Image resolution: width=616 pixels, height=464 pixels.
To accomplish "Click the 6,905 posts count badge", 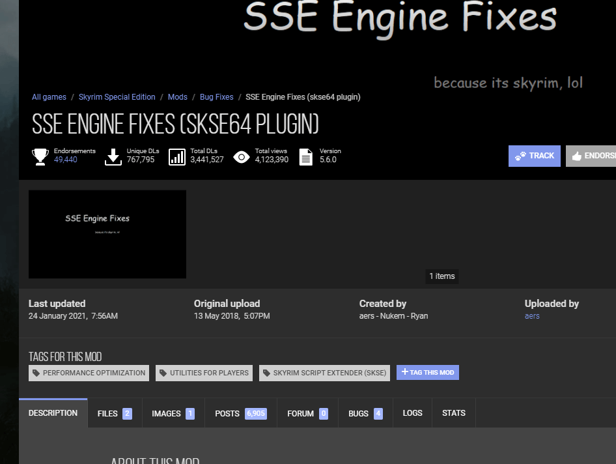I will (x=256, y=414).
